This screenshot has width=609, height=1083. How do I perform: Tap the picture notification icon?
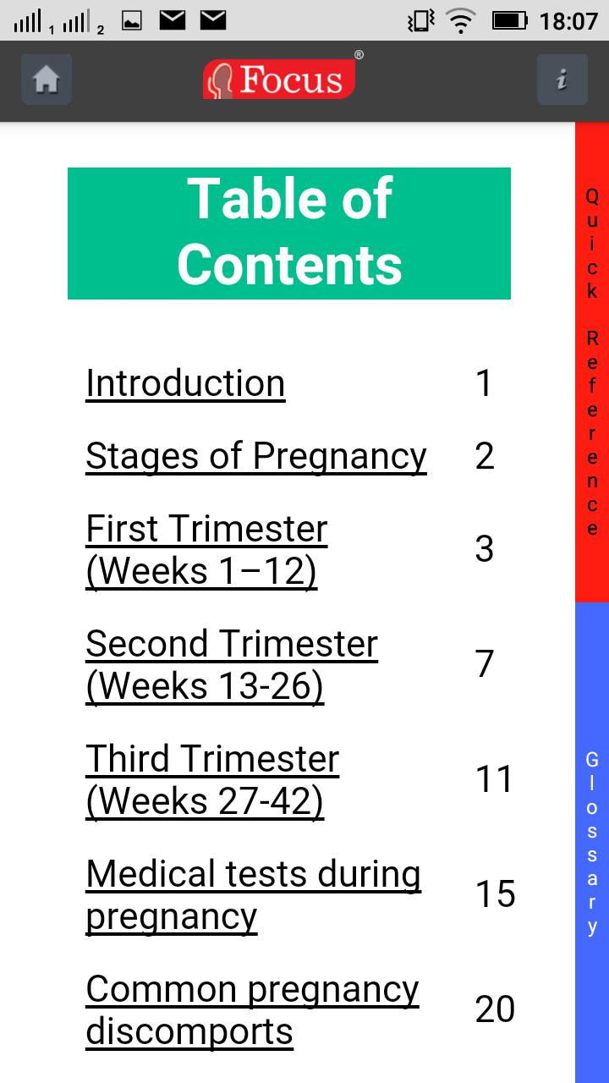click(x=131, y=20)
